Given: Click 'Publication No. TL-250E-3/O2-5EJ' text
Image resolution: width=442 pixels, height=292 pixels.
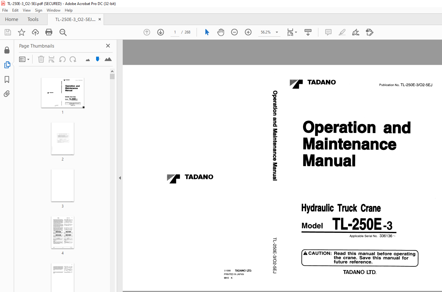Looking at the screenshot, I should coord(406,85).
